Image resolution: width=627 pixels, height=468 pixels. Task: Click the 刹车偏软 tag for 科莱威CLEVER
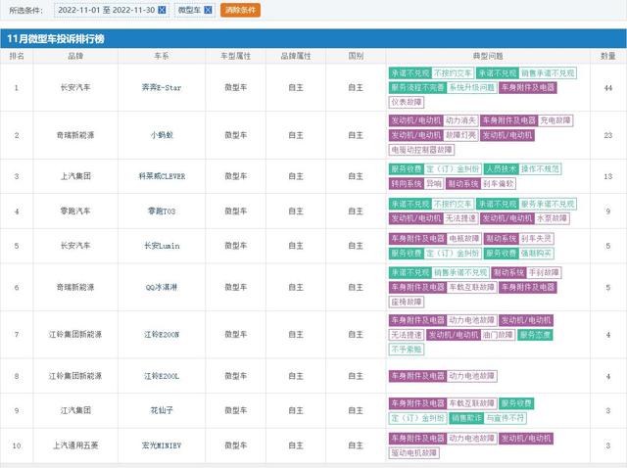tap(499, 184)
